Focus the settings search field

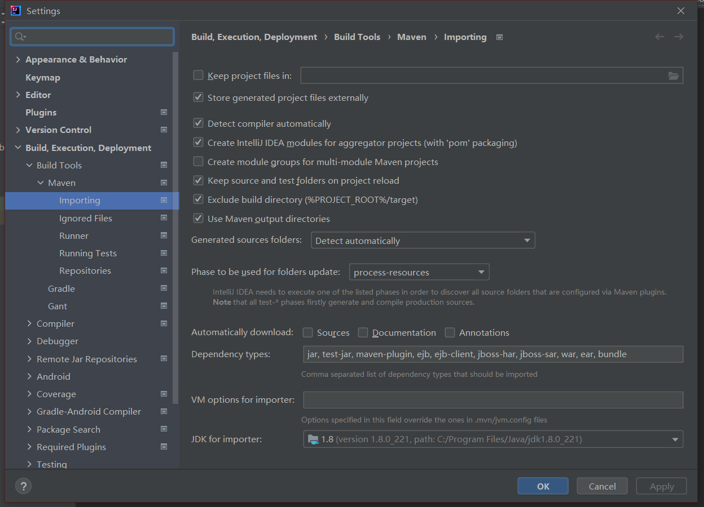93,37
